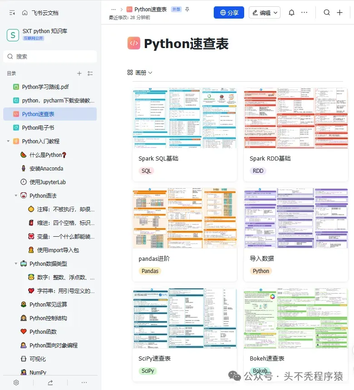The image size is (354, 390).
Task: Open the 数字：整数、浮点数 page
Action: click(x=66, y=278)
